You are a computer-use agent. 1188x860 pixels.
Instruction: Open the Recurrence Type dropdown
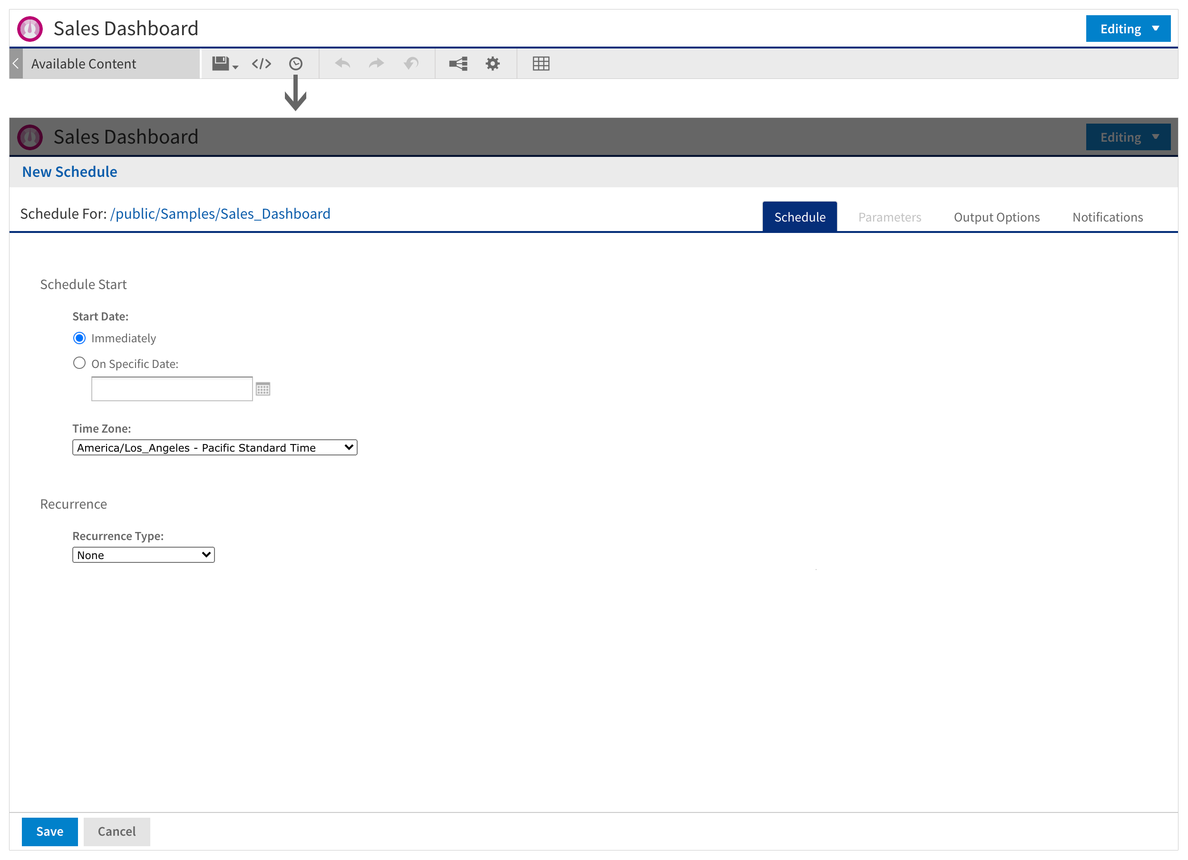pos(144,555)
